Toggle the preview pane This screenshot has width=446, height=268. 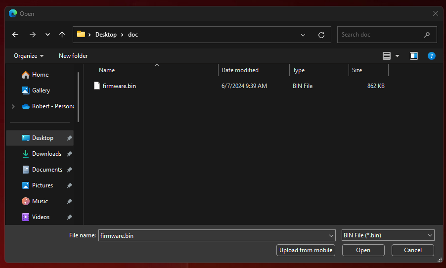[x=414, y=56]
